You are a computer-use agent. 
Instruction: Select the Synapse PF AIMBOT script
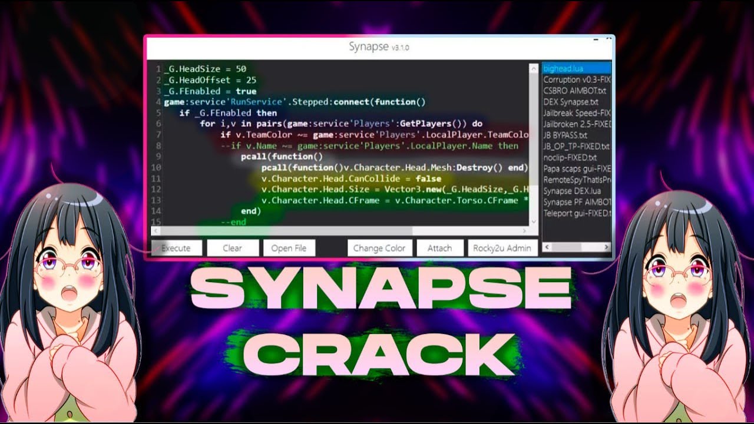click(x=577, y=202)
